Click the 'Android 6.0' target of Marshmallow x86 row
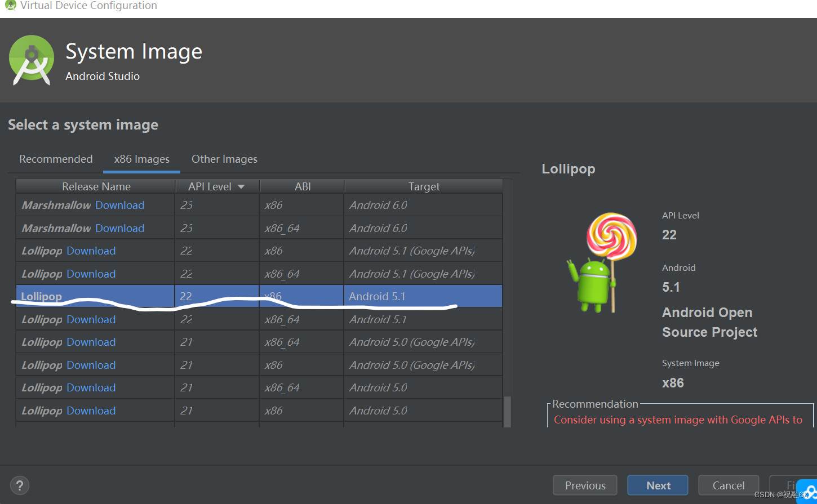Image resolution: width=817 pixels, height=504 pixels. [378, 206]
